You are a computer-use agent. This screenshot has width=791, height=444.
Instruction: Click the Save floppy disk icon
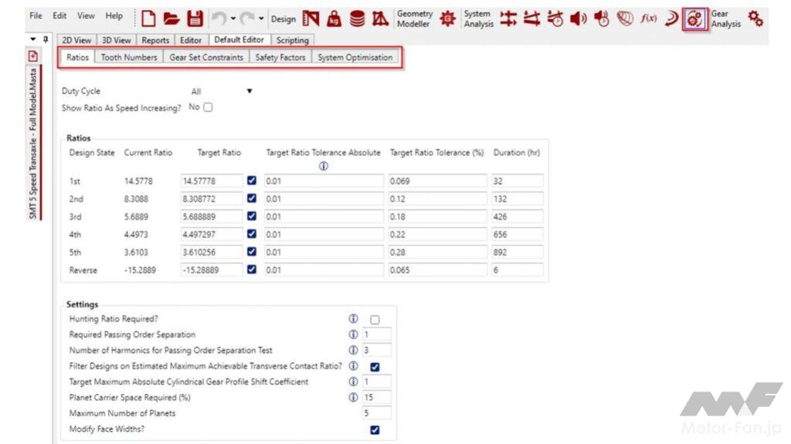195,18
